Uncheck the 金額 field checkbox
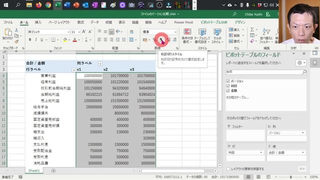The width and height of the screenshot is (320, 180). coord(228,90)
